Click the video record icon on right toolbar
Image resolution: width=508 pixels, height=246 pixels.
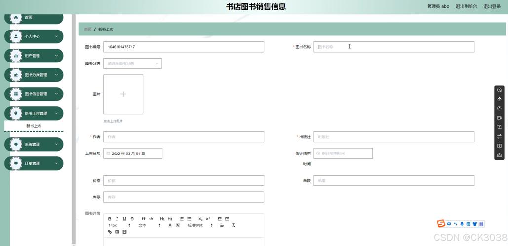coord(499,118)
